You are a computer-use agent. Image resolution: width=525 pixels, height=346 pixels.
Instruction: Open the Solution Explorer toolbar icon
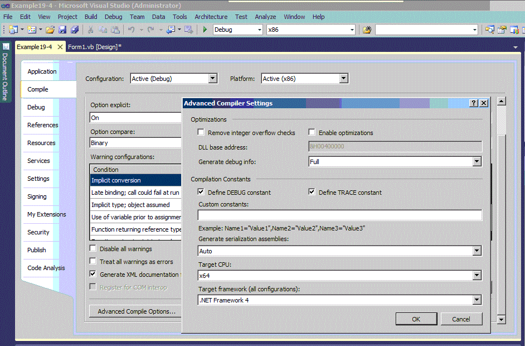(x=489, y=30)
